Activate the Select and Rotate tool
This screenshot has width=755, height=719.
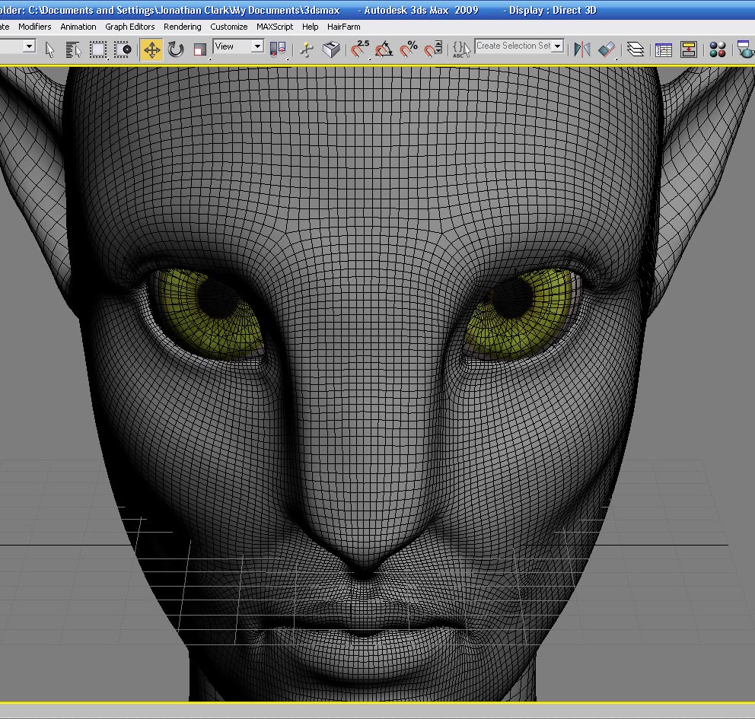pos(176,49)
